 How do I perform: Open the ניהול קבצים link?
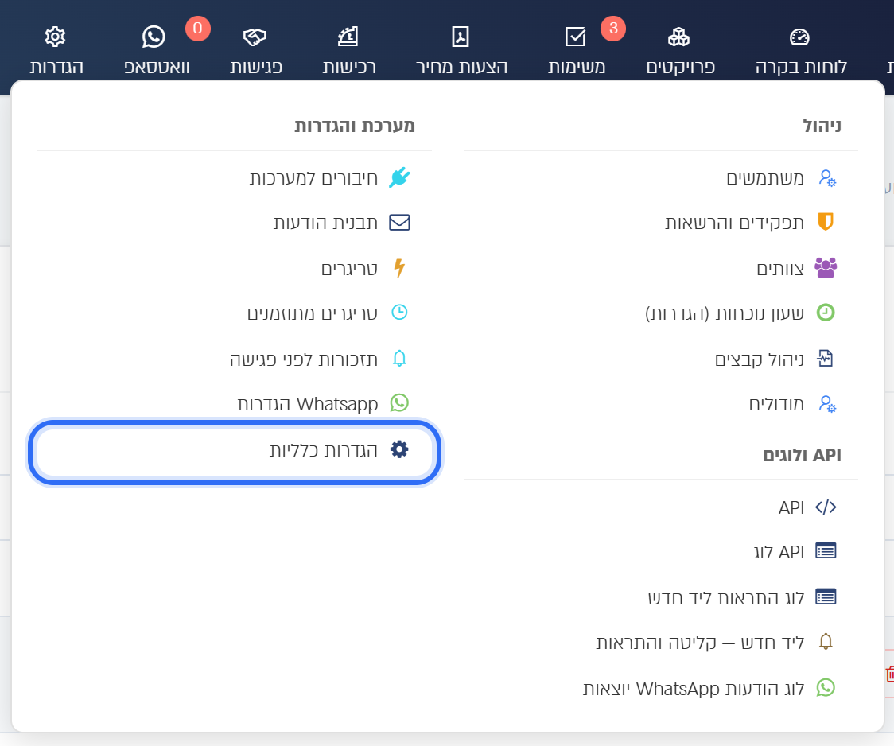click(760, 359)
